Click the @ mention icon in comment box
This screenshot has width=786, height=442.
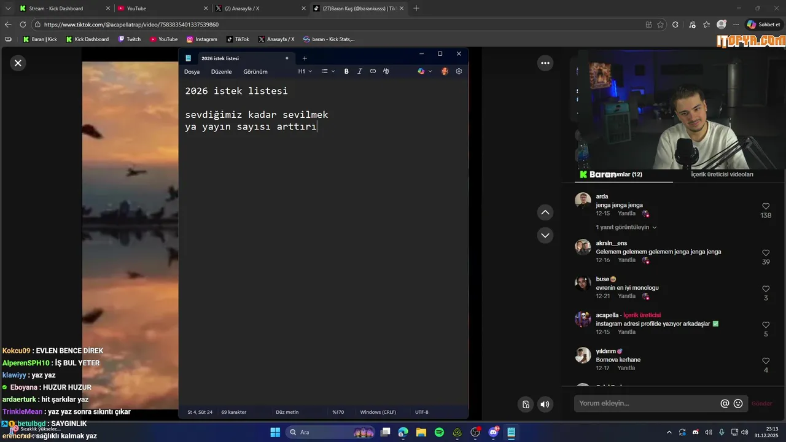coord(725,403)
